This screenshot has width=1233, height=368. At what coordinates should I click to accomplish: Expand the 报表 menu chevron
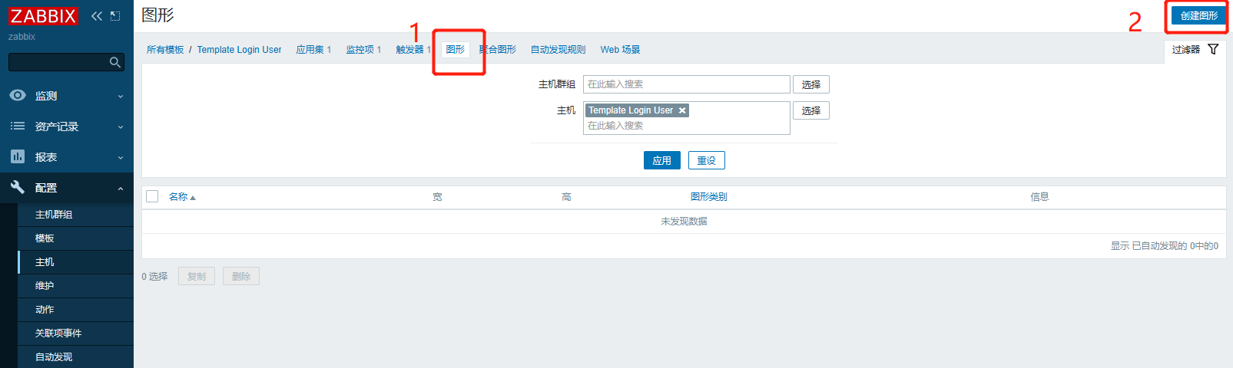click(121, 158)
